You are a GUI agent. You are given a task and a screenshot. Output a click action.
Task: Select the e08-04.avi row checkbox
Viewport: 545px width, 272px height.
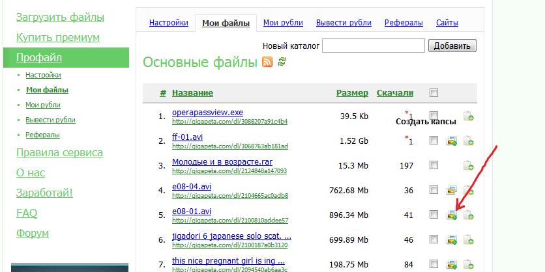click(434, 190)
